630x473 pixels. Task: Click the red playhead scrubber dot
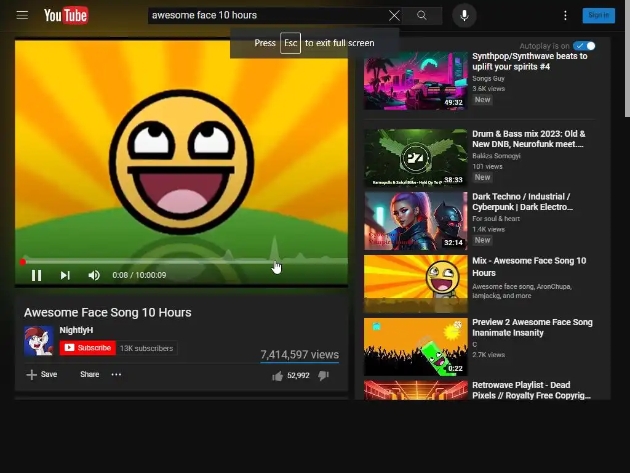pyautogui.click(x=23, y=262)
